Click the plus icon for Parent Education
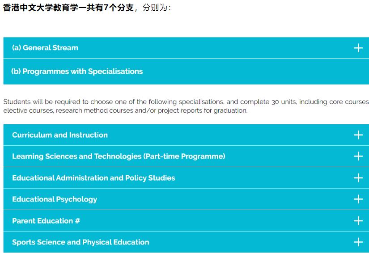Image resolution: width=369 pixels, height=253 pixels. pos(358,221)
